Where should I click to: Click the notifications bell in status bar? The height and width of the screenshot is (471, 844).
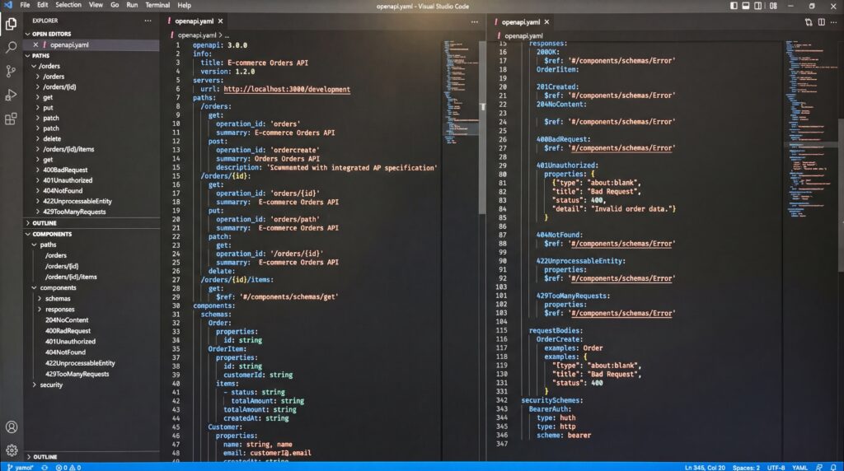click(833, 467)
